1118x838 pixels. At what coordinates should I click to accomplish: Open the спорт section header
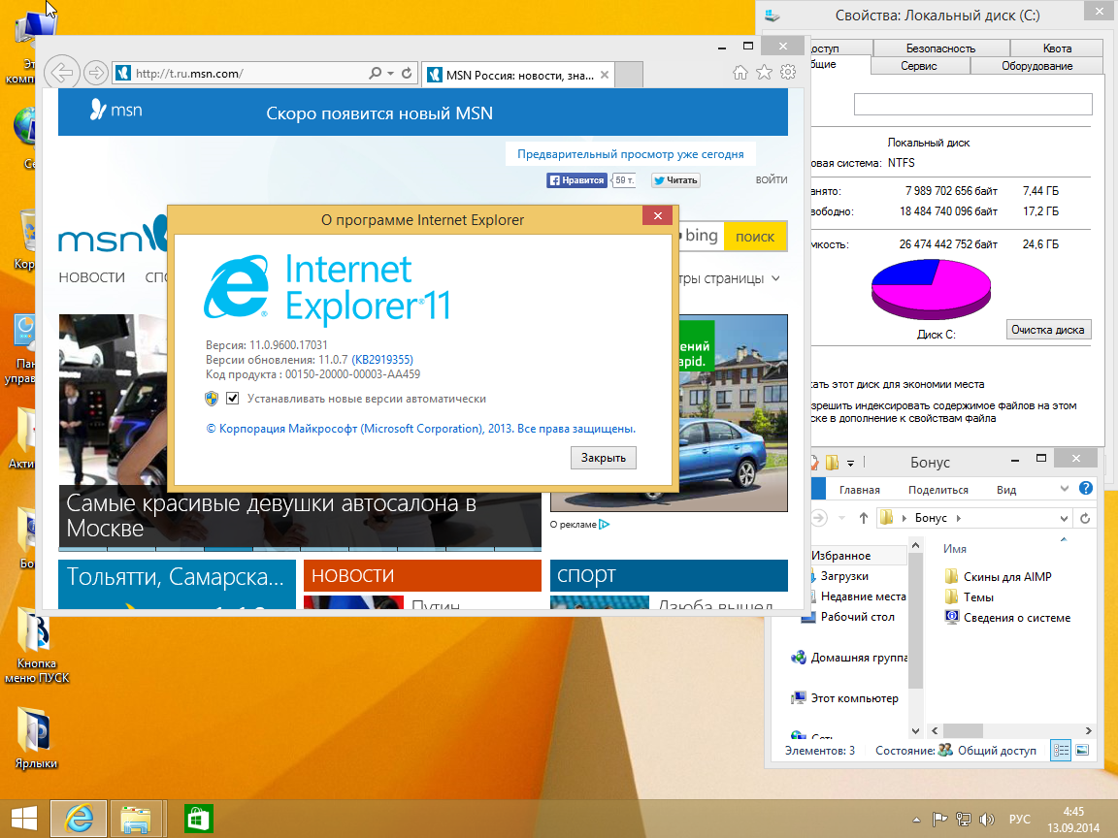(669, 575)
